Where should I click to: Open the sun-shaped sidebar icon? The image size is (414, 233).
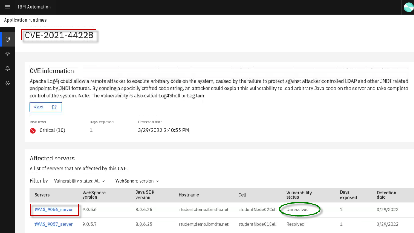click(x=8, y=54)
